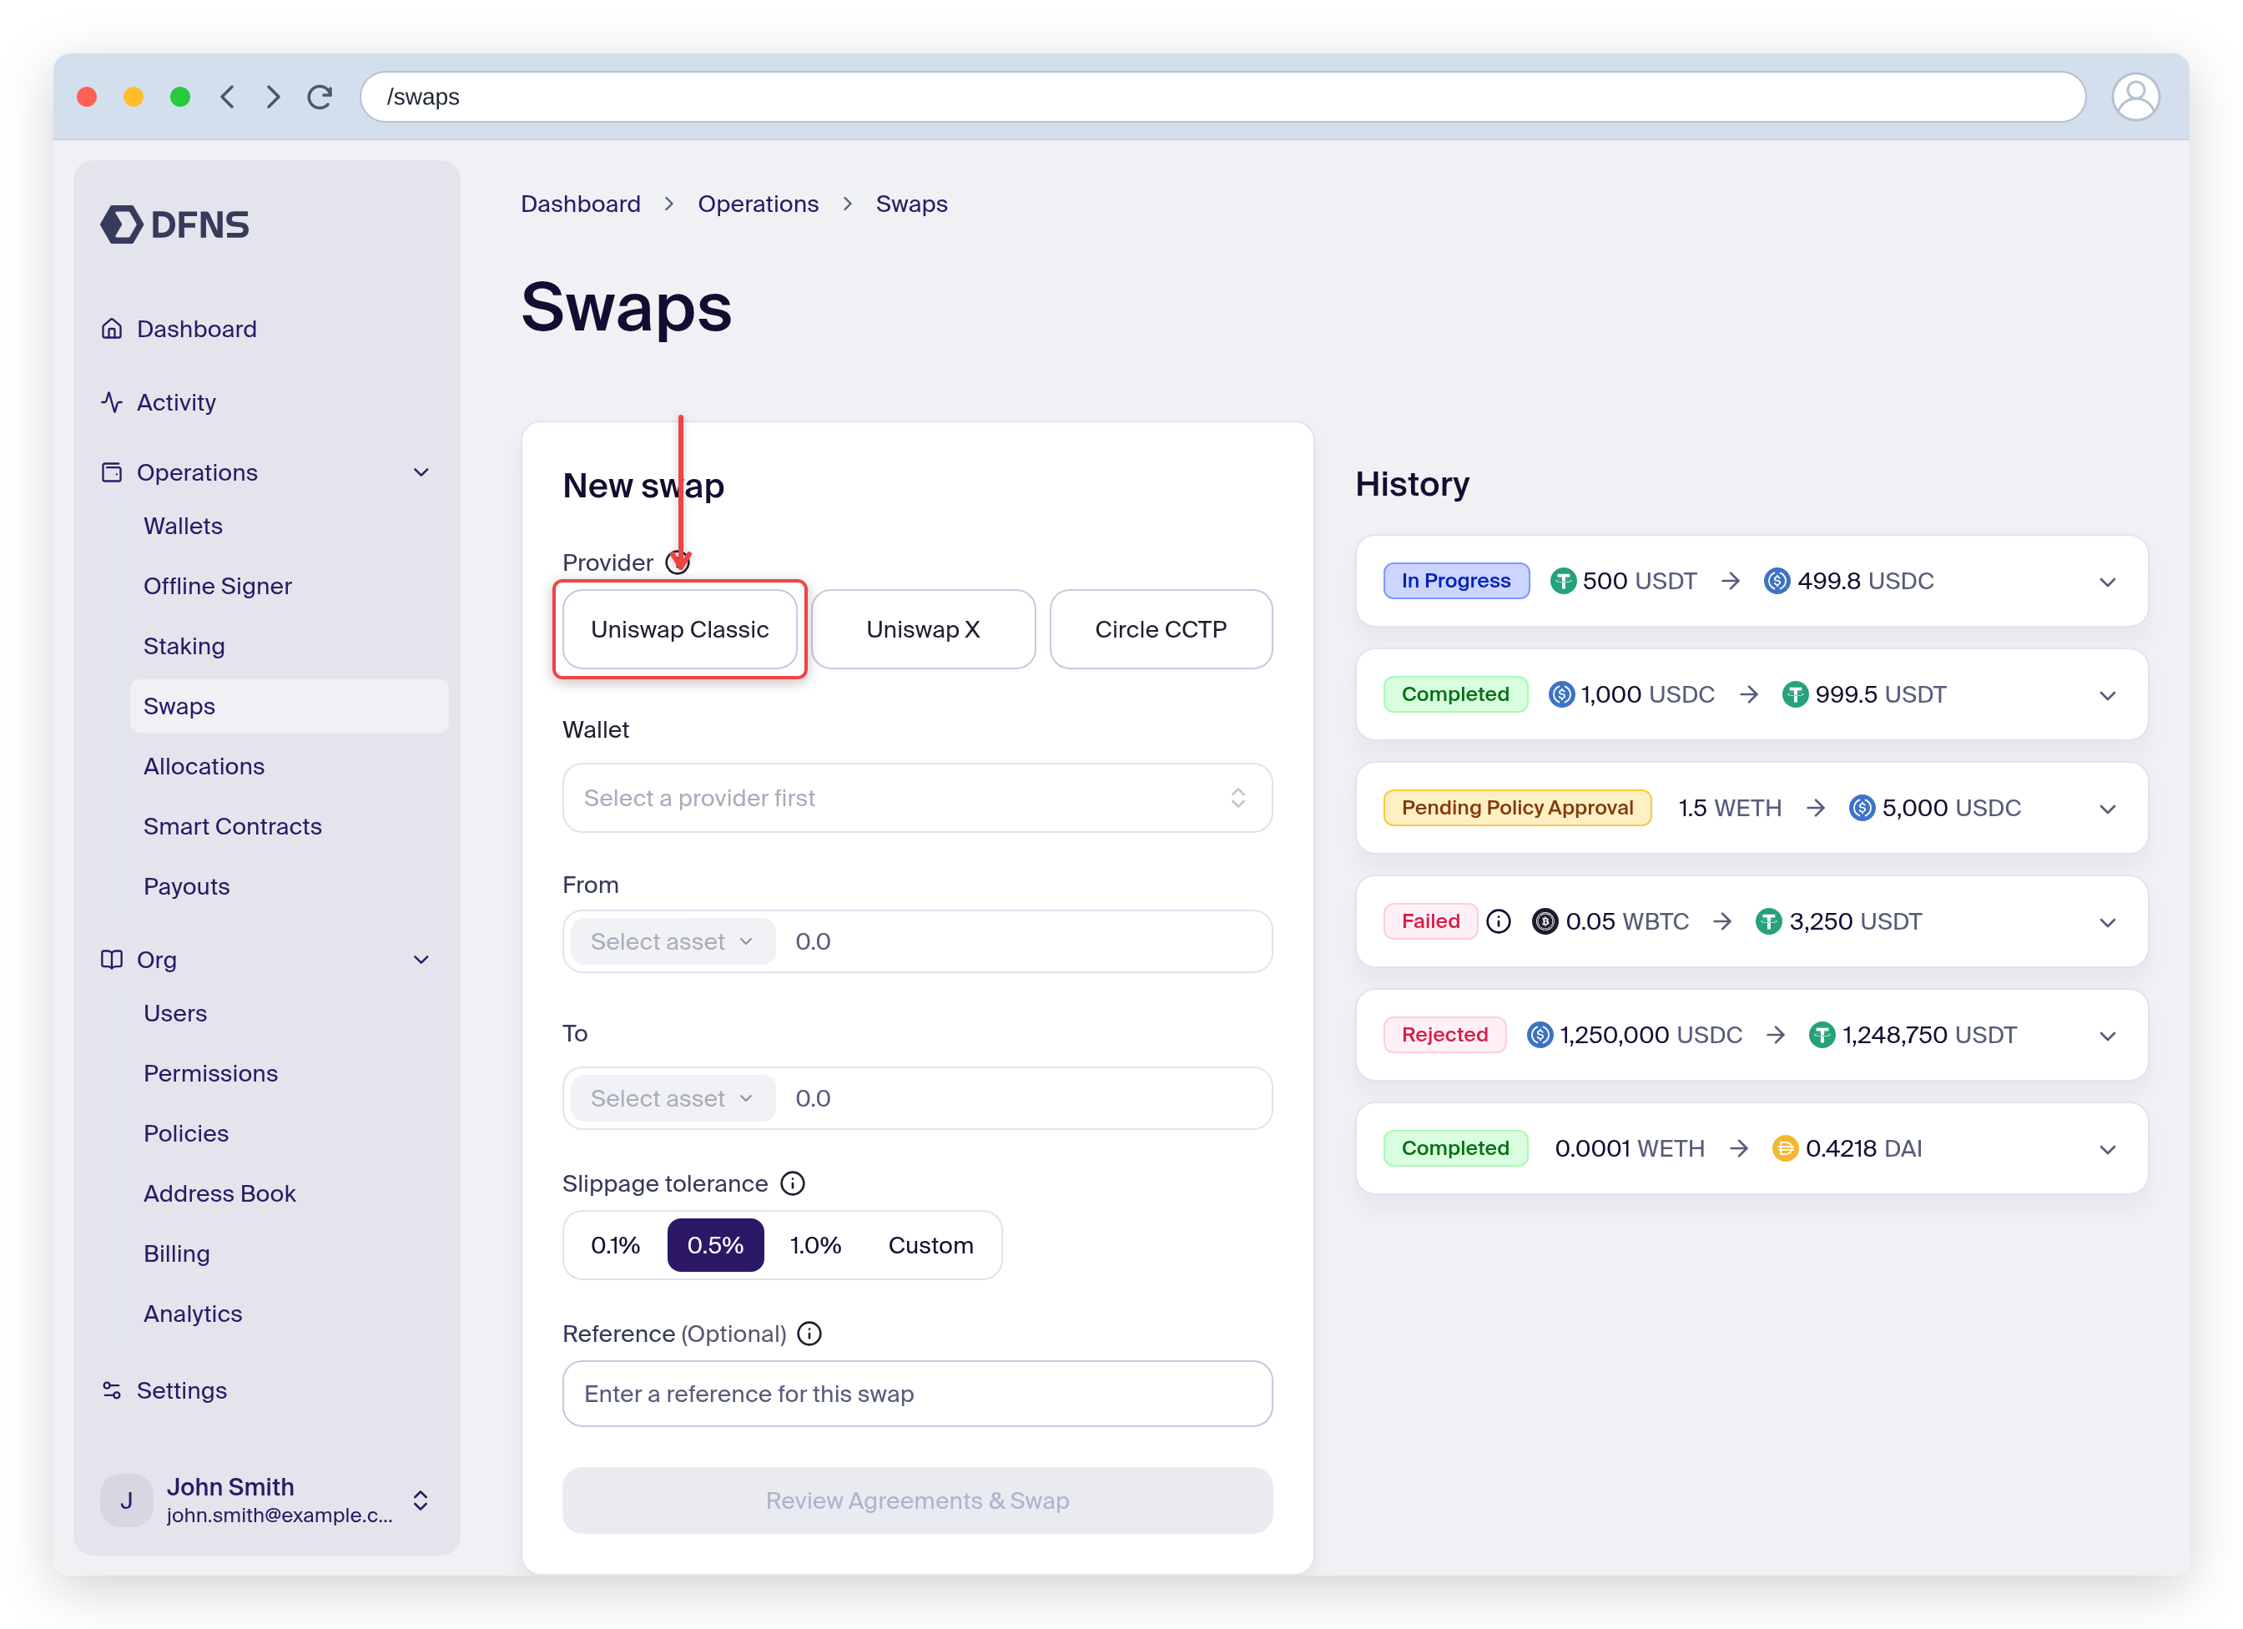Image resolution: width=2243 pixels, height=1629 pixels.
Task: Open Allocations page
Action: click(204, 765)
